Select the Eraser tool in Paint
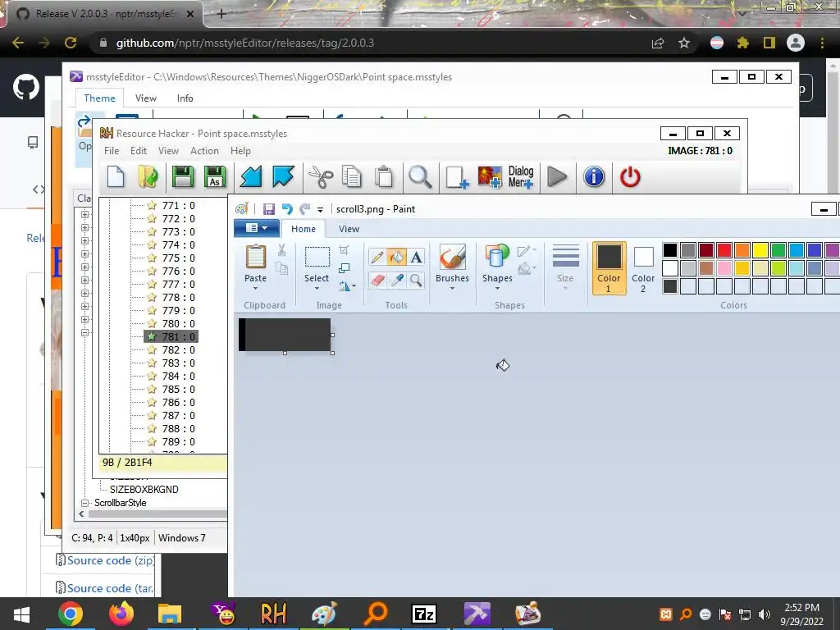Screen dimensions: 840x630 point(377,280)
